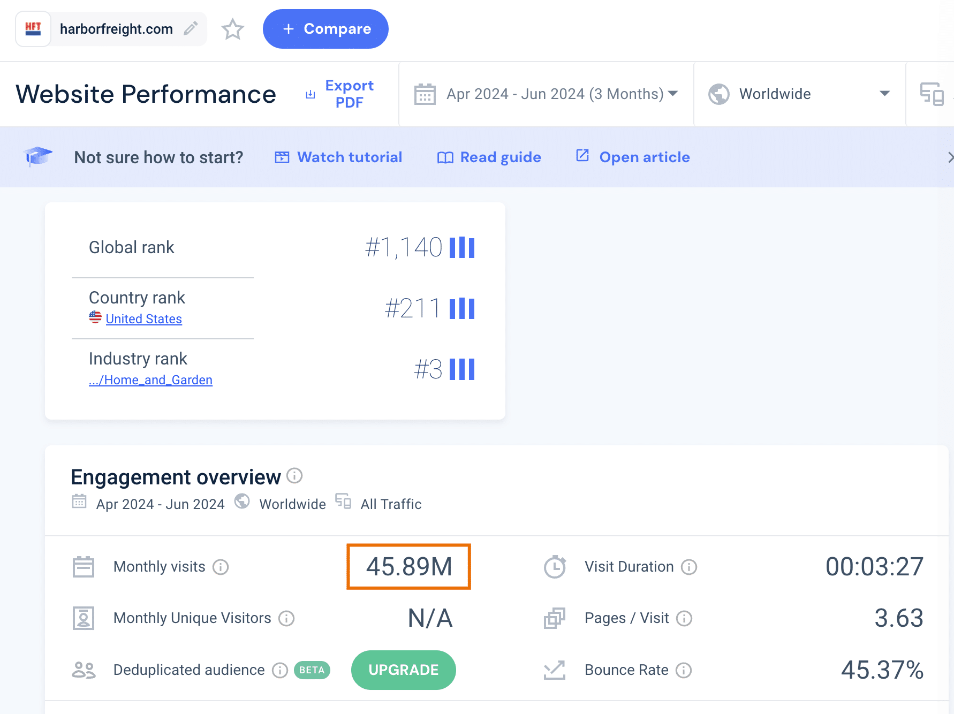
Task: Open the Watch tutorial link
Action: pos(338,157)
